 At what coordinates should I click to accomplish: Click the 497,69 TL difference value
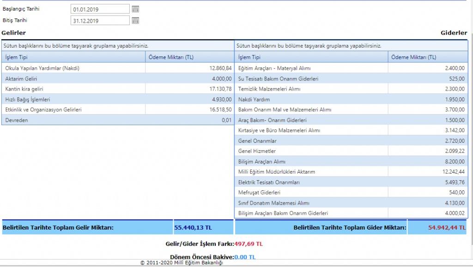[x=249, y=244]
